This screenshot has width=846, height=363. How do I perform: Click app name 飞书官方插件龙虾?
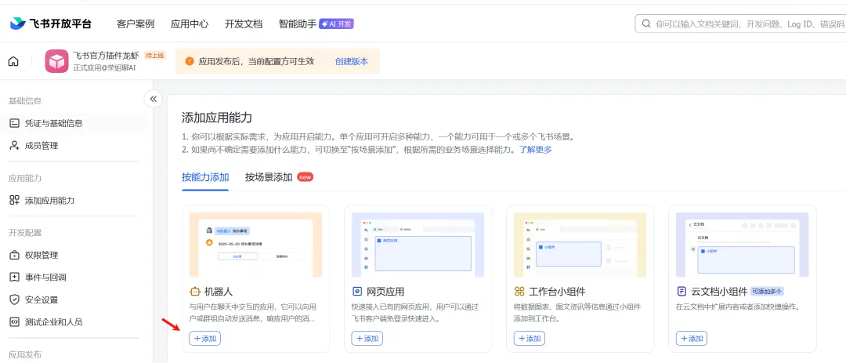pyautogui.click(x=107, y=56)
